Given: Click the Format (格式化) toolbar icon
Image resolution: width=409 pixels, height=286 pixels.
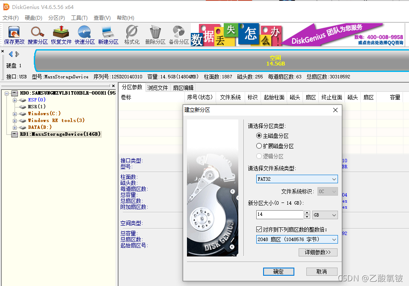Looking at the screenshot, I should (x=132, y=35).
